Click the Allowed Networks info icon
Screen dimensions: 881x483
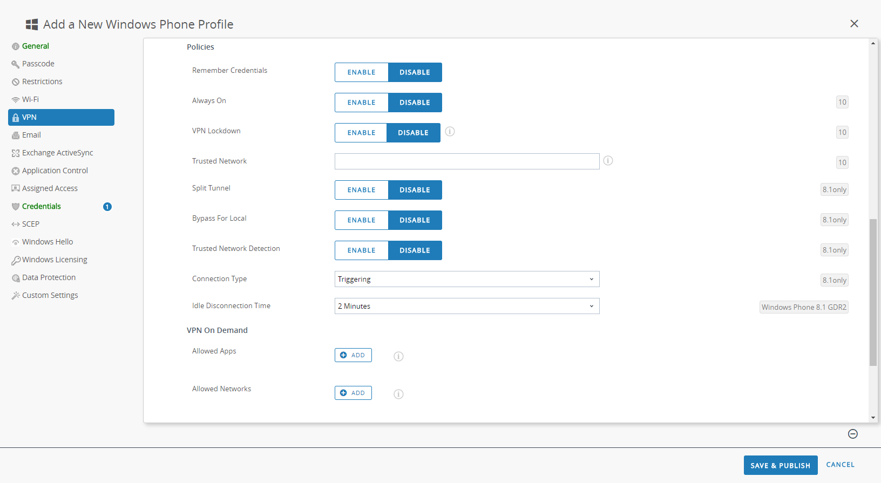[398, 394]
